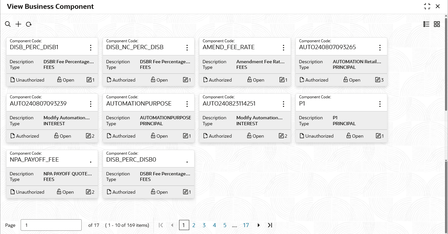Jump to last page arrow
The height and width of the screenshot is (234, 448).
[270, 225]
